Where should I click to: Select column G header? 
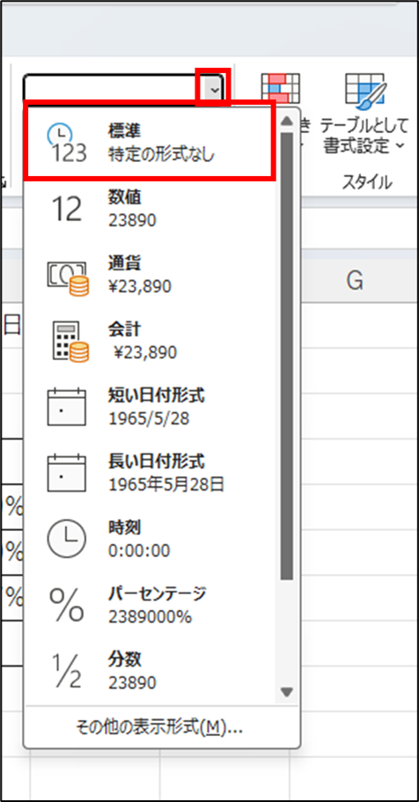coord(355,282)
